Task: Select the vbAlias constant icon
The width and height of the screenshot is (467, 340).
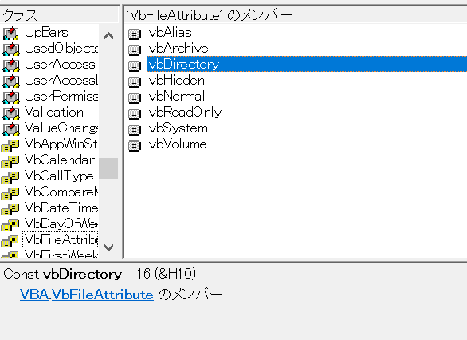Action: pyautogui.click(x=134, y=34)
